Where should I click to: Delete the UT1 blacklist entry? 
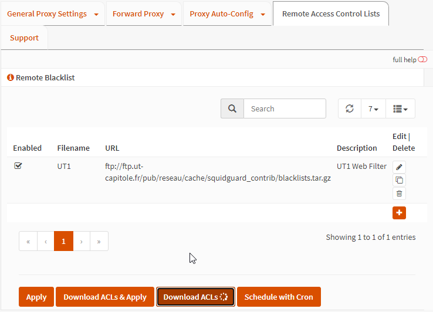point(399,194)
